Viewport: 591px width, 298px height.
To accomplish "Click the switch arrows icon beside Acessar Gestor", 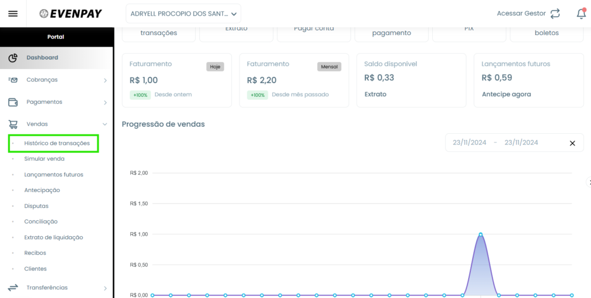I will click(555, 14).
